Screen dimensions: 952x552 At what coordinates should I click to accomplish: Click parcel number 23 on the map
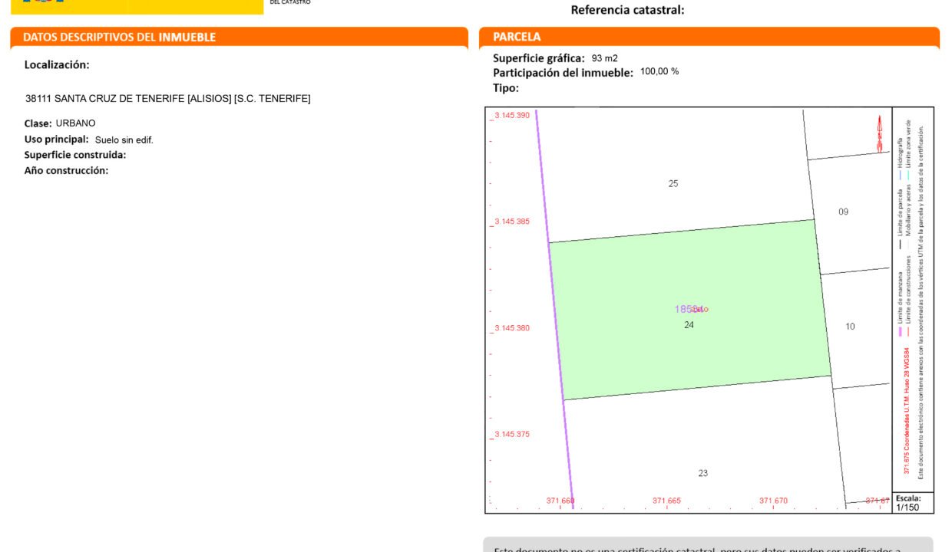pos(703,473)
